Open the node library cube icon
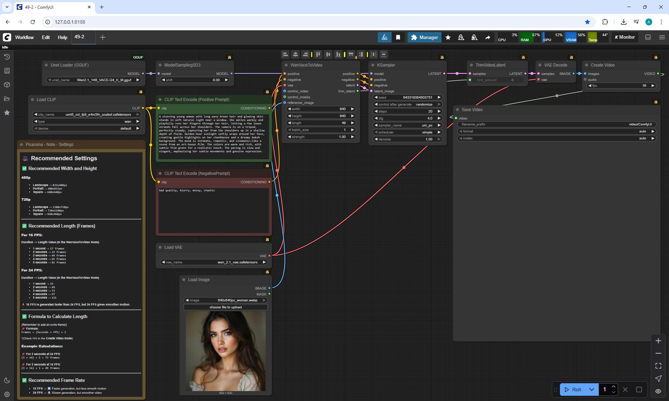Image resolution: width=669 pixels, height=401 pixels. tap(7, 85)
